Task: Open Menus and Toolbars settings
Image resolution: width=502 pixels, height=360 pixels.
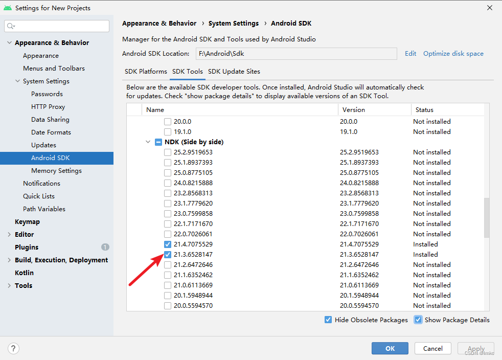Action: pyautogui.click(x=54, y=68)
